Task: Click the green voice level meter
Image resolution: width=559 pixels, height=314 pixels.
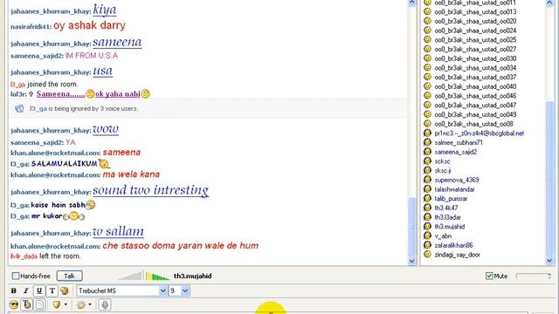Action: (157, 276)
